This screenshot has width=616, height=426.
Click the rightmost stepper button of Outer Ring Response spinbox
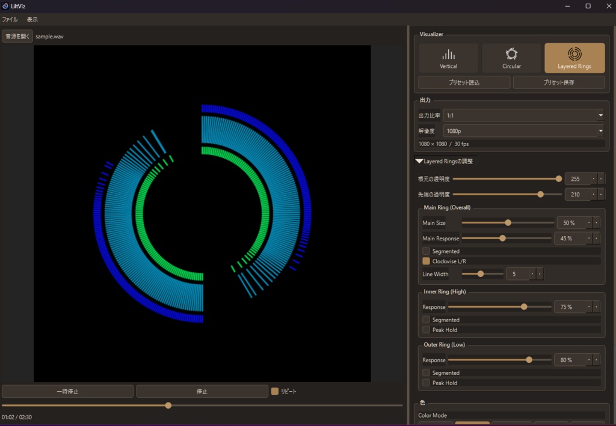pyautogui.click(x=596, y=360)
